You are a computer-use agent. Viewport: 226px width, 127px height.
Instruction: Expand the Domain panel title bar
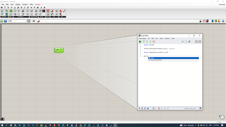[5, 17]
